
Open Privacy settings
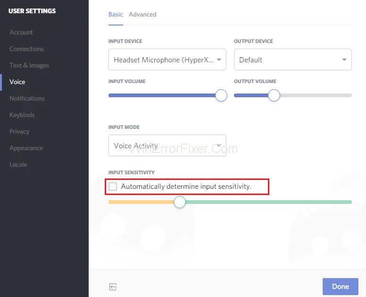pyautogui.click(x=19, y=132)
